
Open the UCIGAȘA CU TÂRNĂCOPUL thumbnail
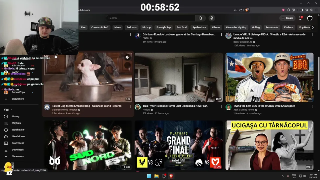click(x=269, y=145)
